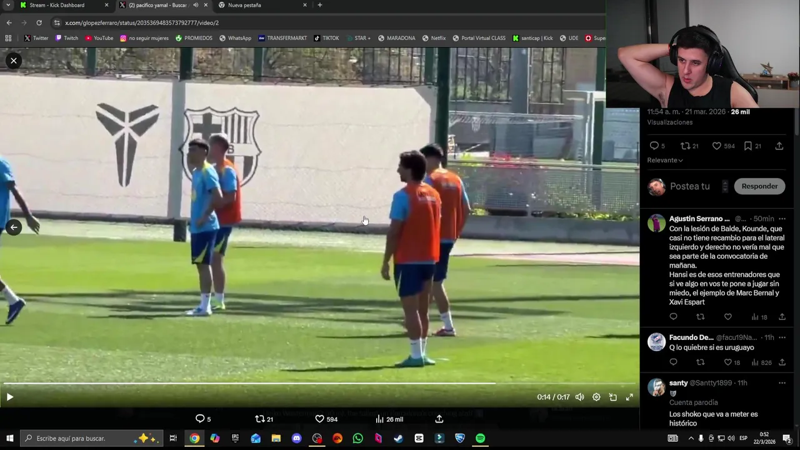Viewport: 800px width, 450px height.
Task: Like the post in right sidebar stats
Action: tap(725, 146)
